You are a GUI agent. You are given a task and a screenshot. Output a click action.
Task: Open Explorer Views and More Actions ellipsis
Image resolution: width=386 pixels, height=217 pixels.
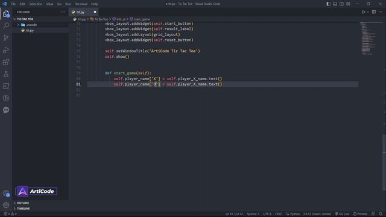coord(63,12)
